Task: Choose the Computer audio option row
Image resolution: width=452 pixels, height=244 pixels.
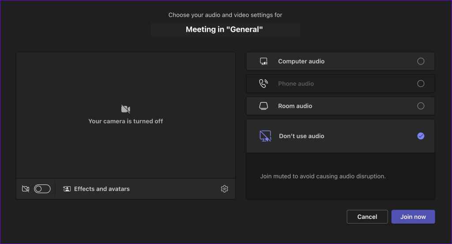Action: (340, 61)
